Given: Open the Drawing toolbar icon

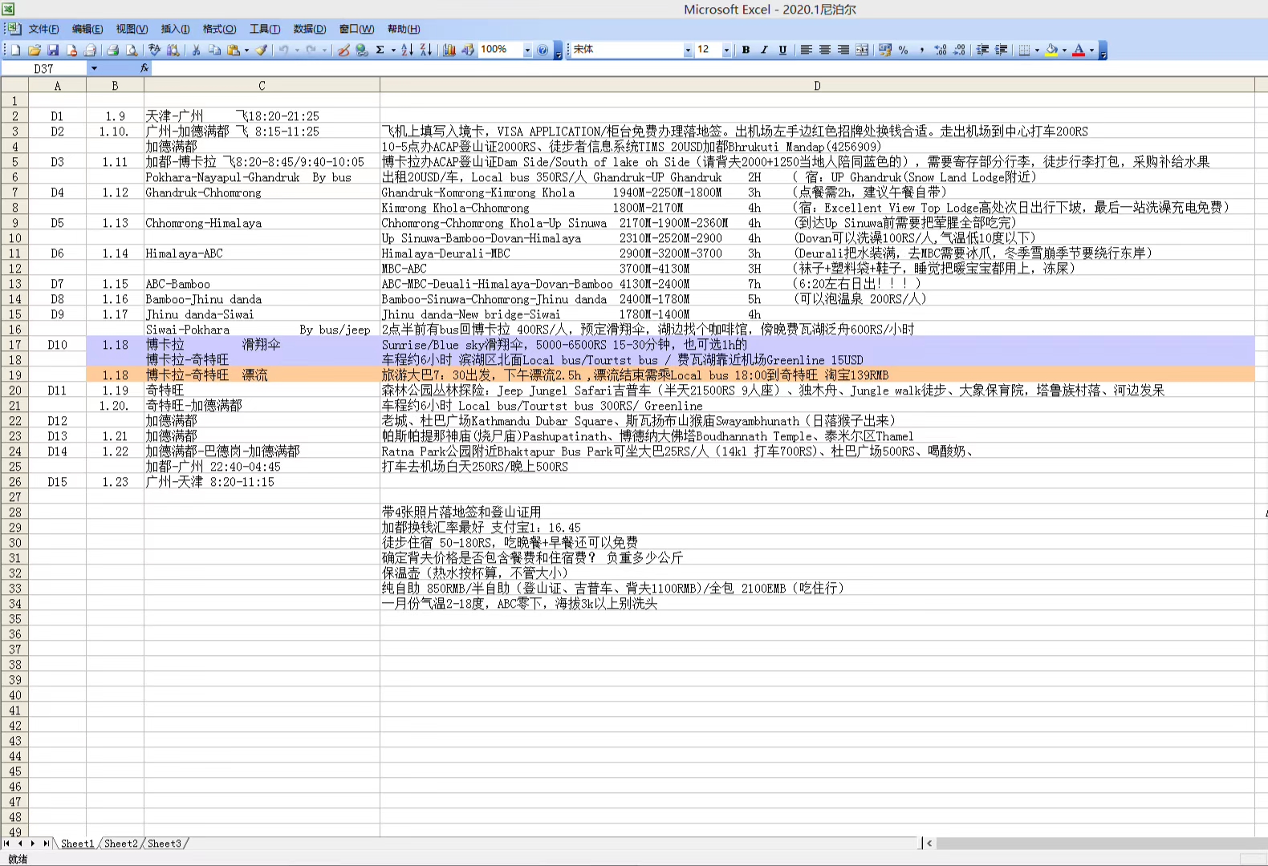Looking at the screenshot, I should tap(468, 50).
